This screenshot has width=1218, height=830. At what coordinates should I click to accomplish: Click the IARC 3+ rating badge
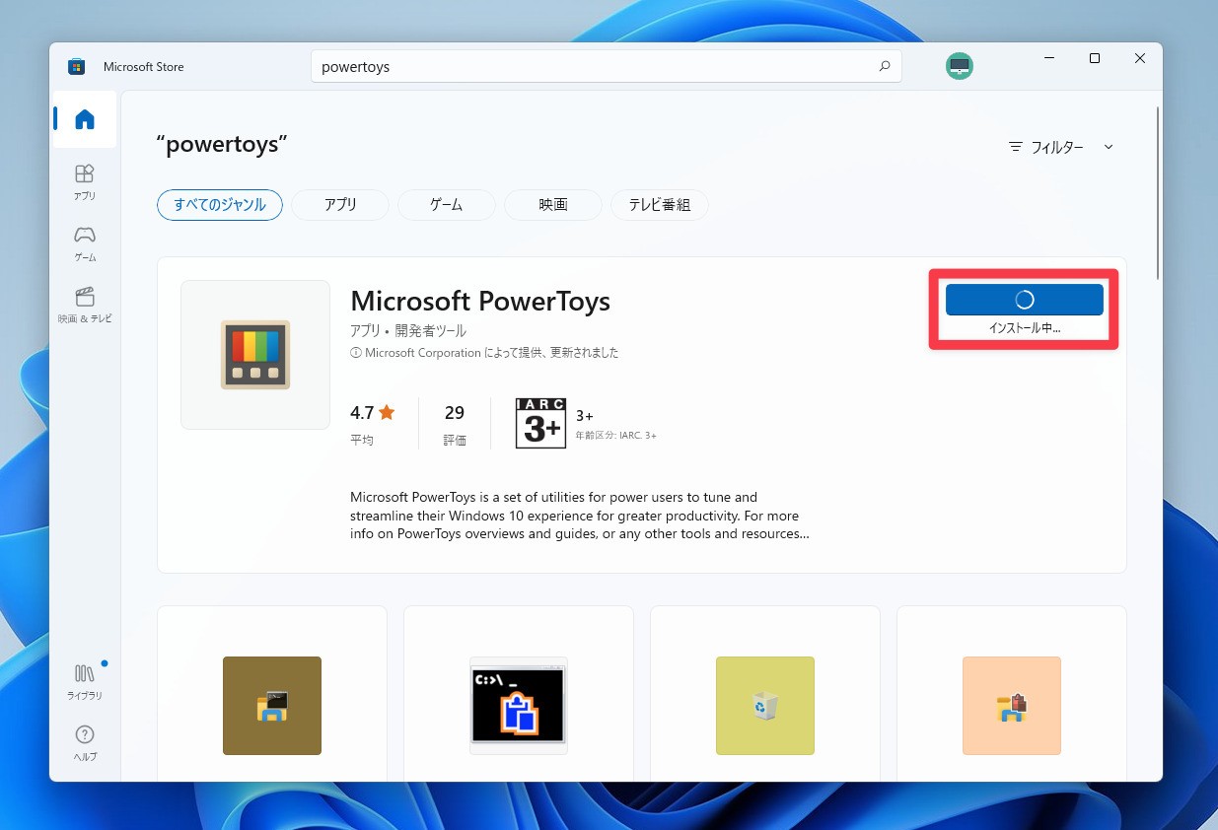(540, 423)
